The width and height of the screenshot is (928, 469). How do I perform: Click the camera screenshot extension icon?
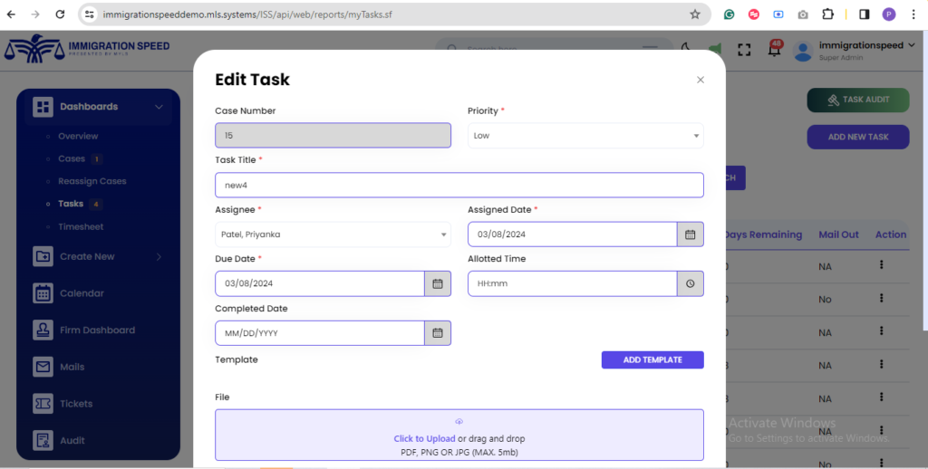(803, 14)
